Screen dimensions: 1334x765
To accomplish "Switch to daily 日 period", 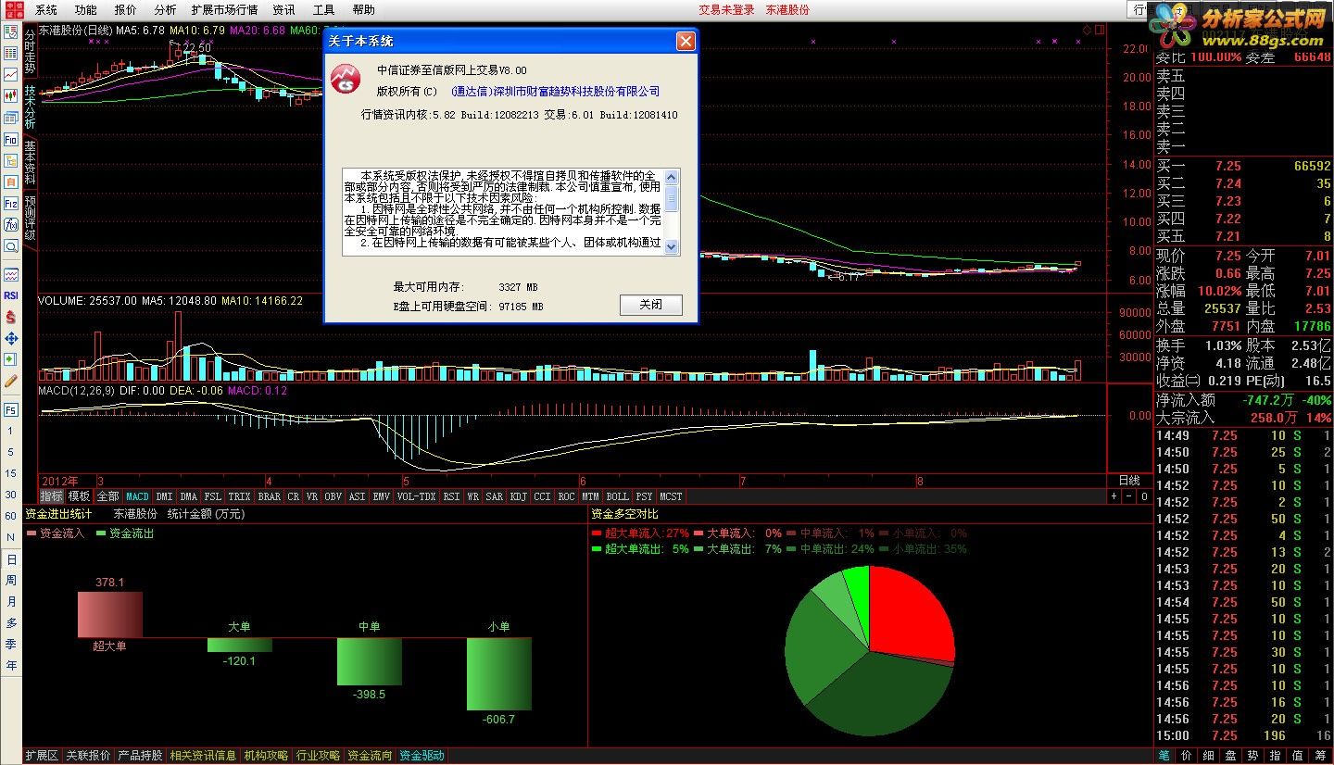I will (11, 559).
